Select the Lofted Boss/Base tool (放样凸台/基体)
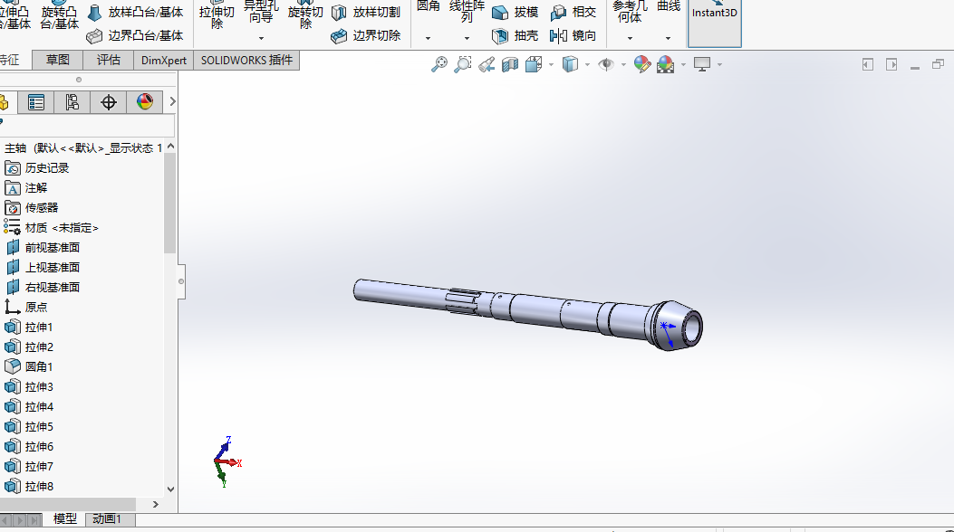This screenshot has height=532, width=954. (136, 12)
